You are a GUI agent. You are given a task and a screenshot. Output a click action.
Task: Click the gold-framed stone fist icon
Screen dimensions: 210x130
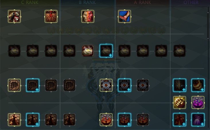(x=14, y=85)
